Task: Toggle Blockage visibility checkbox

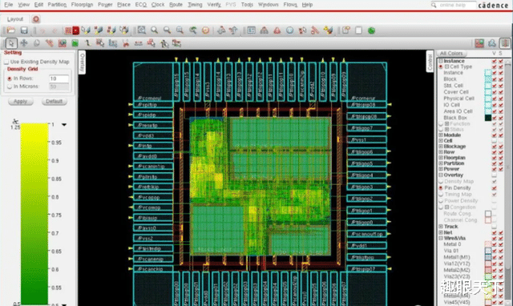Action: (x=495, y=147)
